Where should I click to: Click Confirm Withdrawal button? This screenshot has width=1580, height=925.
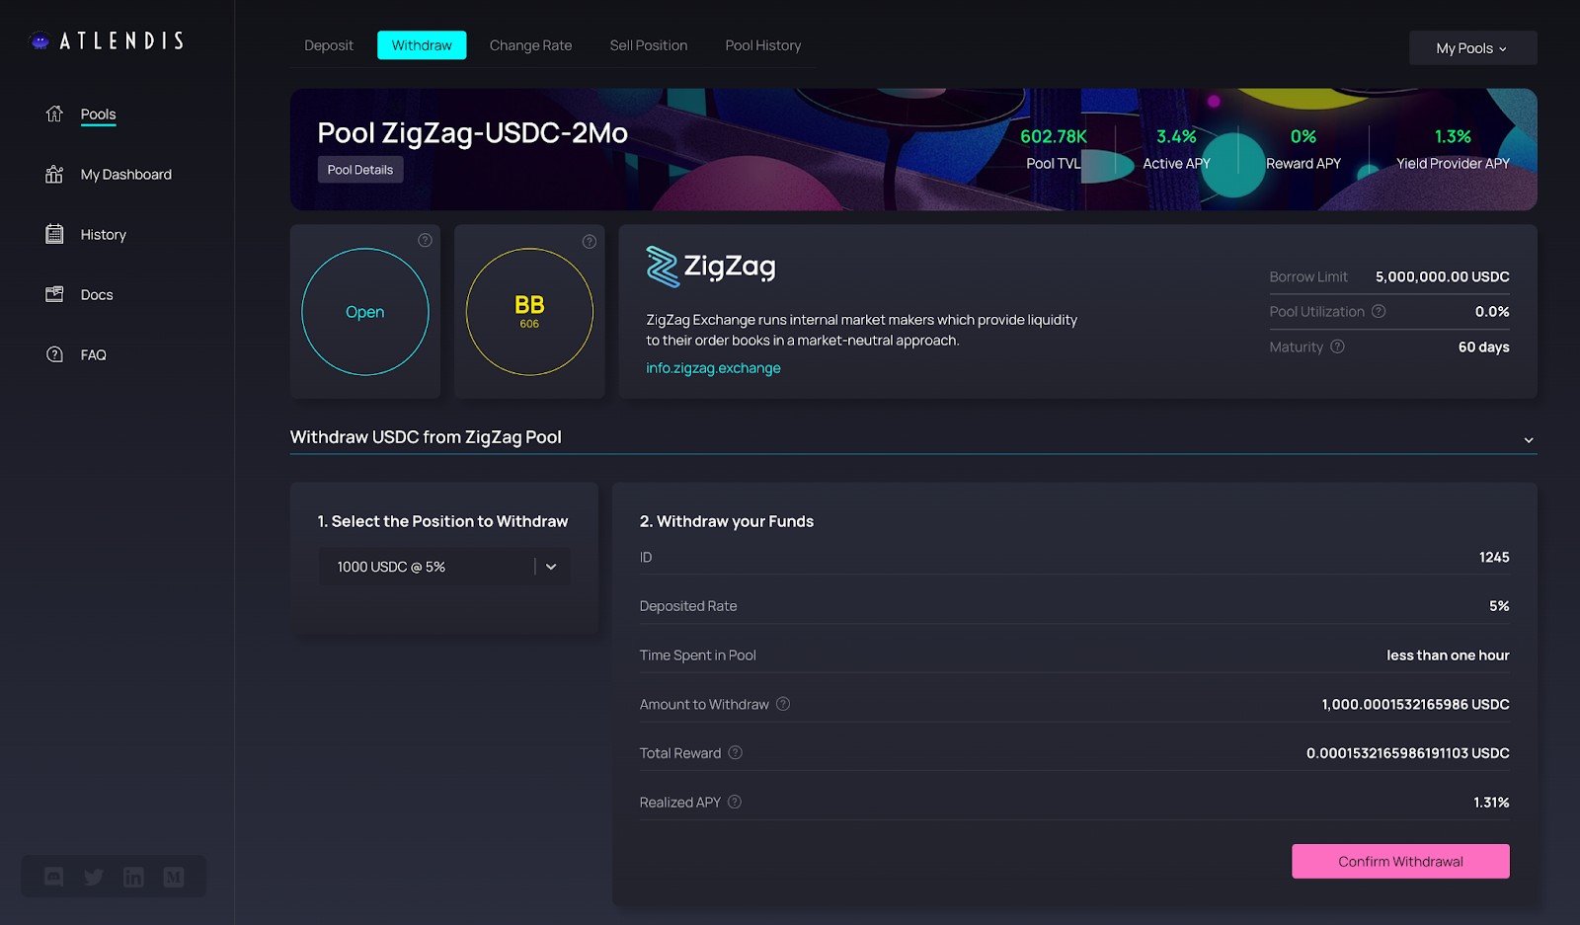coord(1400,861)
